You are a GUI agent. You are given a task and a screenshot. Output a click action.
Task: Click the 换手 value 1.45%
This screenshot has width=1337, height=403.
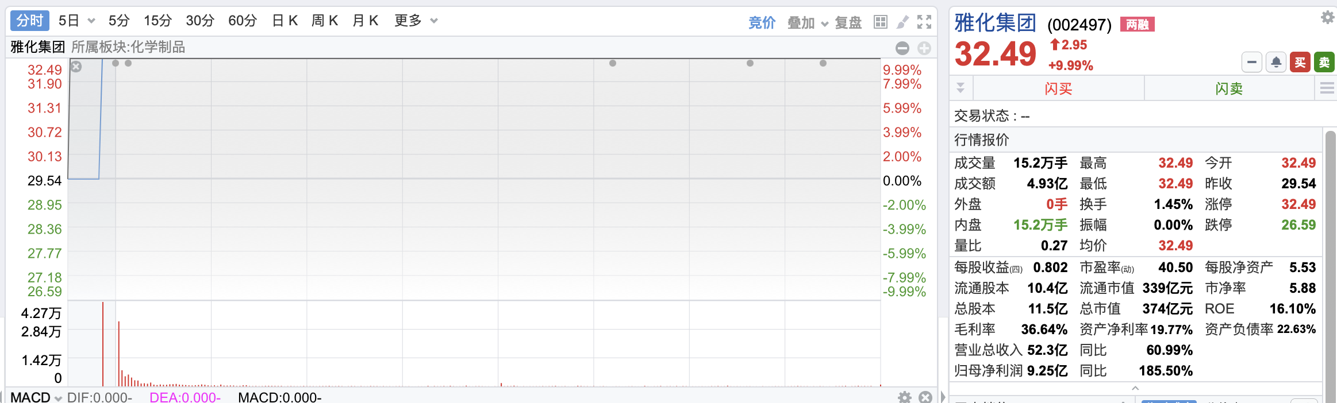[x=1173, y=204]
